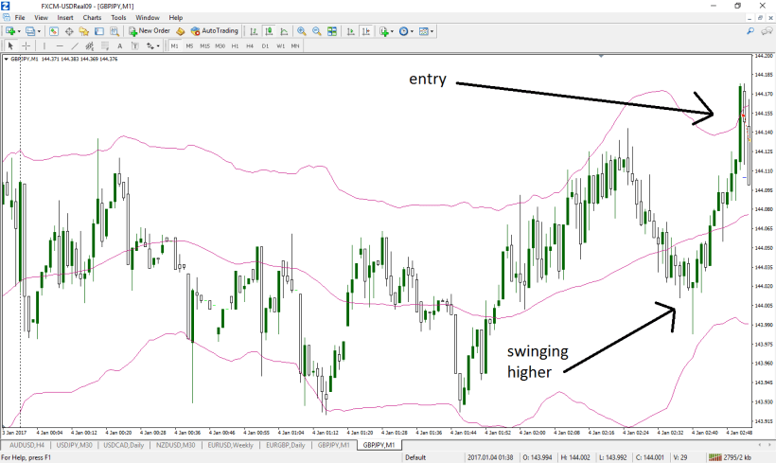The width and height of the screenshot is (776, 463).
Task: Switch timeframe to W1
Action: (281, 45)
